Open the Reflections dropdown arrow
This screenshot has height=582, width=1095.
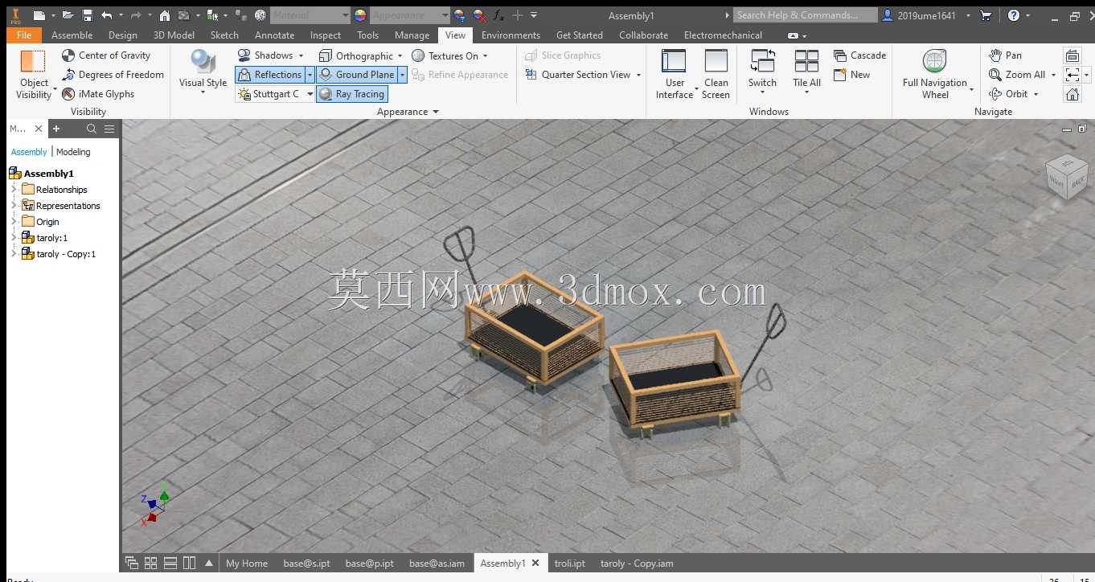[x=310, y=75]
